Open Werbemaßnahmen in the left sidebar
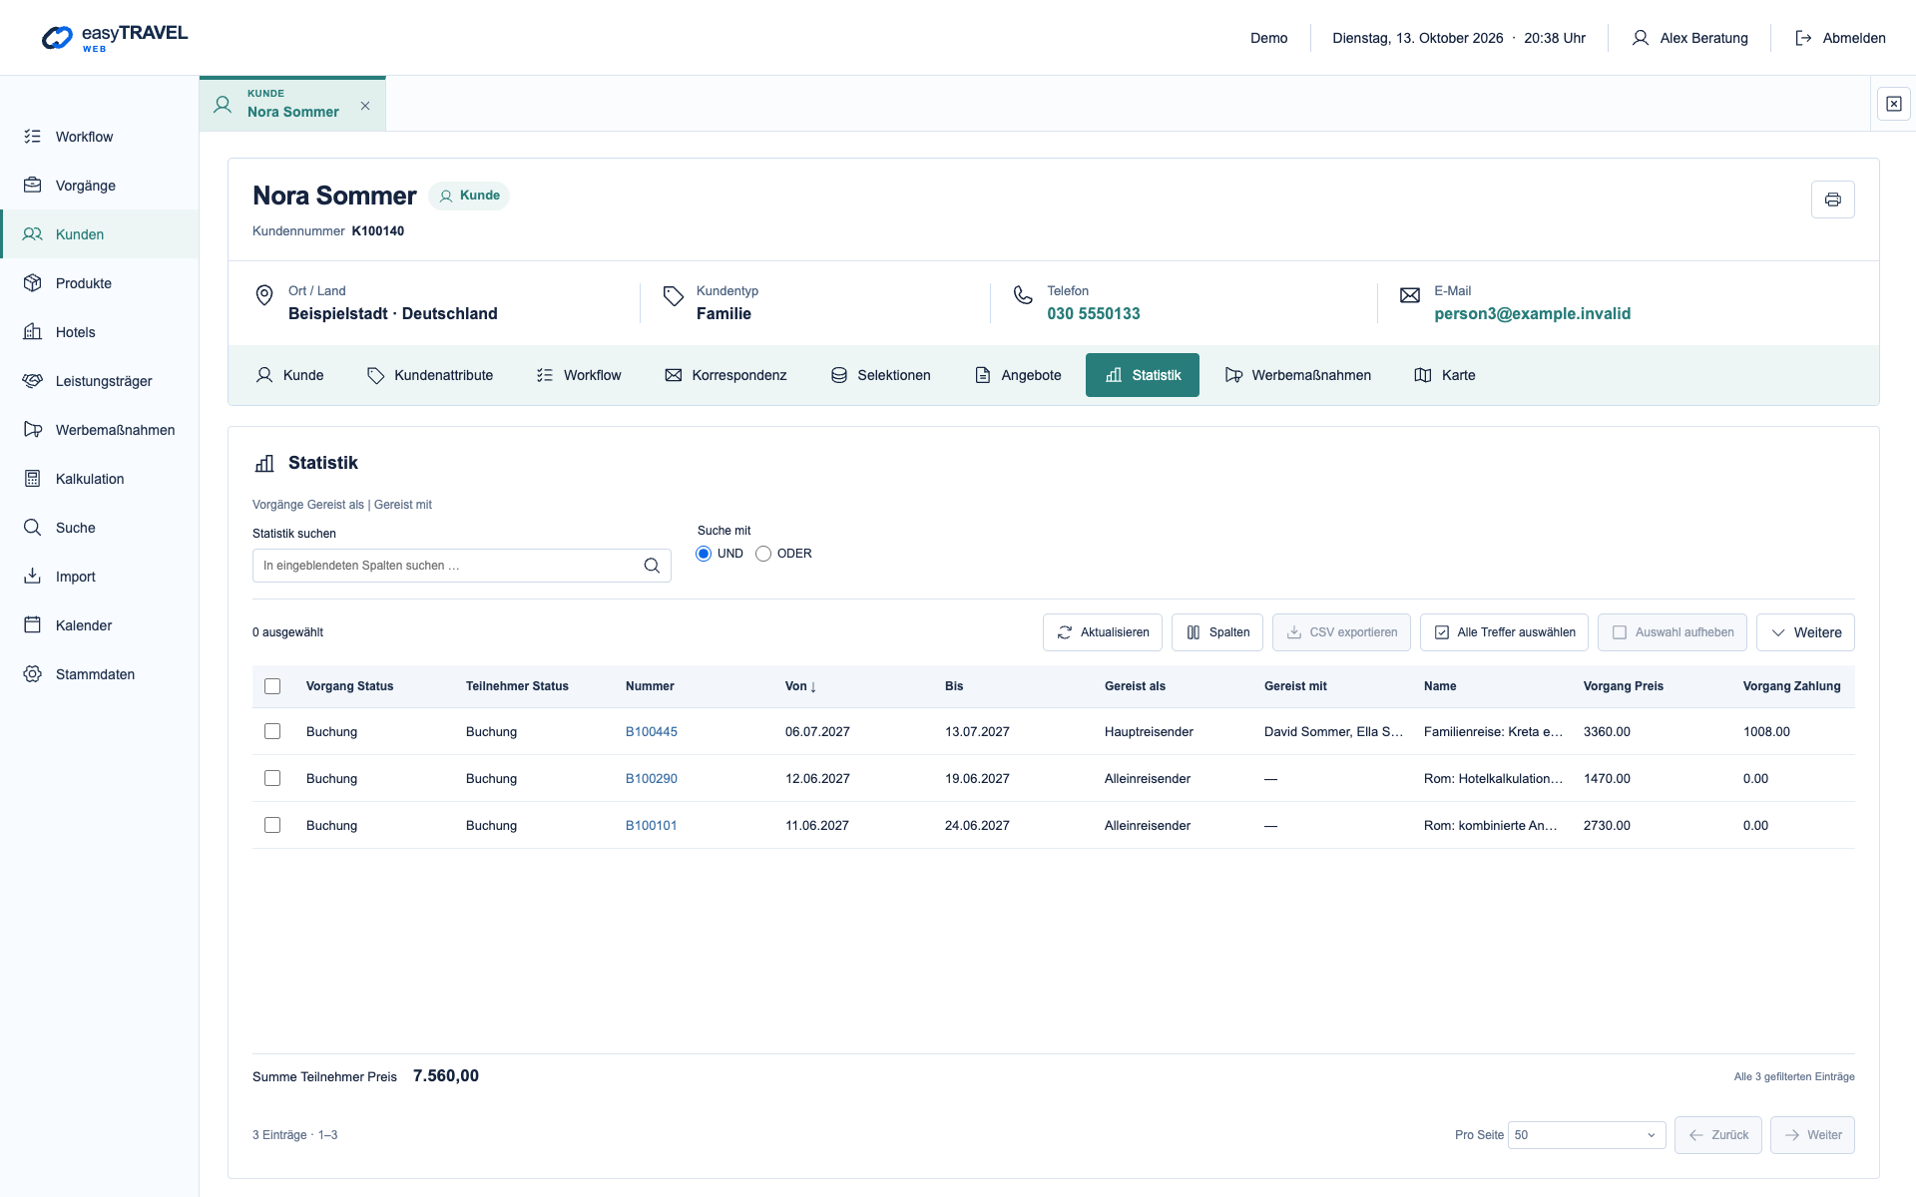Image resolution: width=1916 pixels, height=1197 pixels. pyautogui.click(x=100, y=430)
